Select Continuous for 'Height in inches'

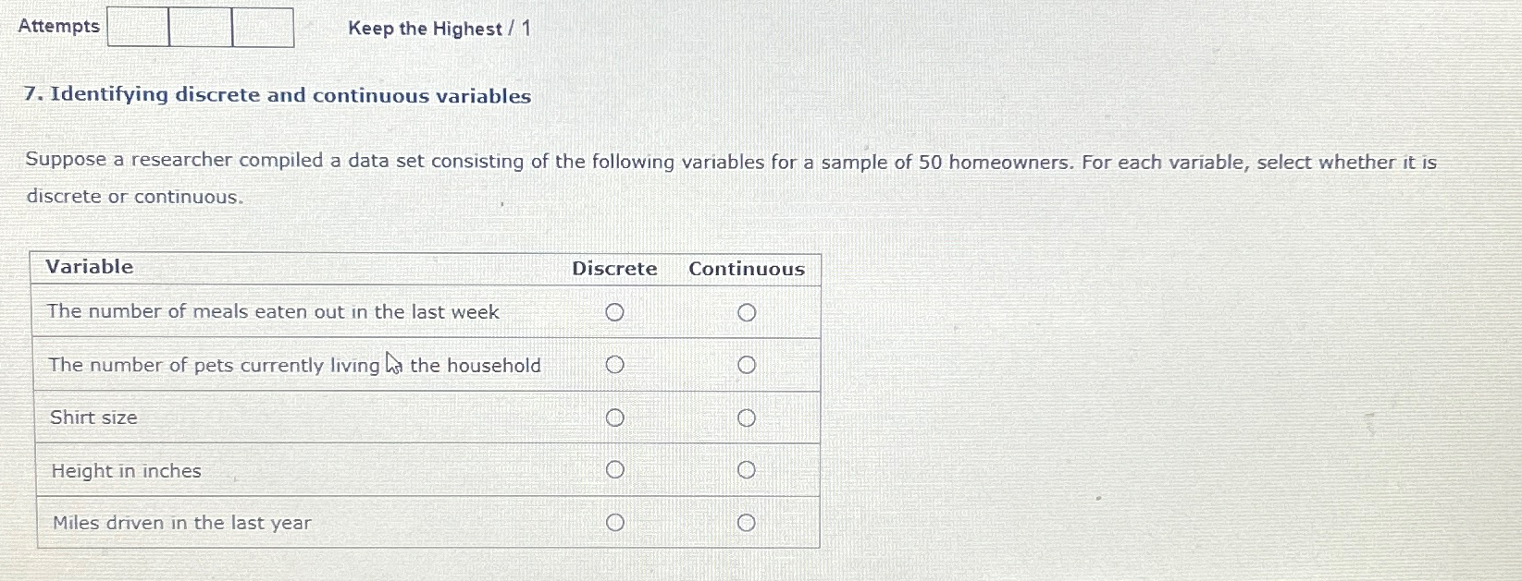point(748,469)
